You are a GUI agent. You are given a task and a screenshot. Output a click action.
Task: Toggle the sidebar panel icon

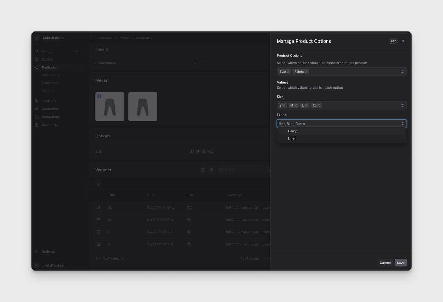click(x=92, y=38)
